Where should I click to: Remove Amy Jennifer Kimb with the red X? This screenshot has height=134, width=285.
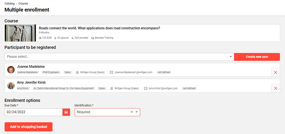point(275,88)
